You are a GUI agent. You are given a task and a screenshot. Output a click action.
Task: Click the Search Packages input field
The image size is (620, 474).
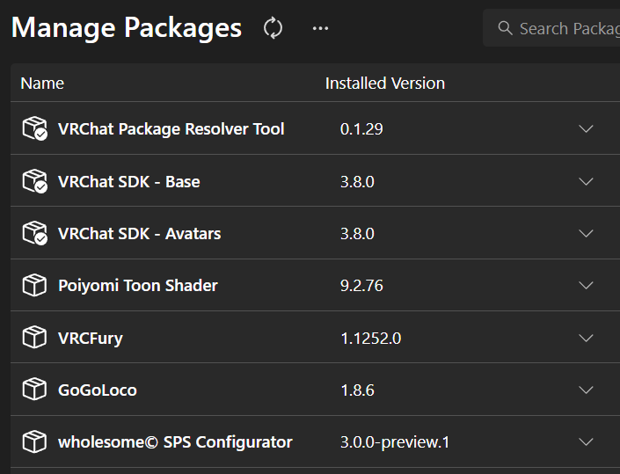click(563, 28)
